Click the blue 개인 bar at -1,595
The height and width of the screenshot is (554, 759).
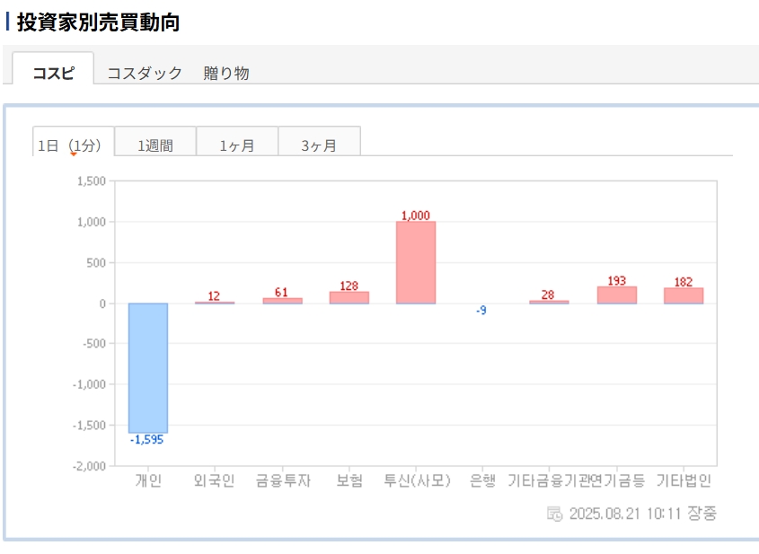(147, 368)
